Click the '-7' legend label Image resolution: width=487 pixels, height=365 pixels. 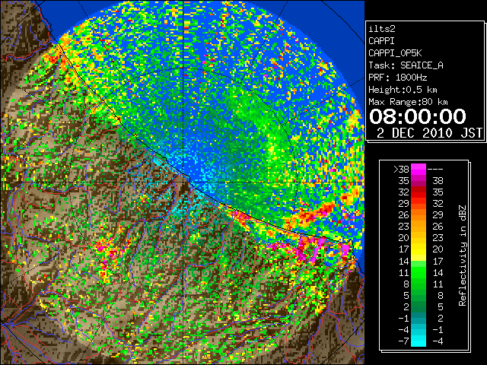403,341
